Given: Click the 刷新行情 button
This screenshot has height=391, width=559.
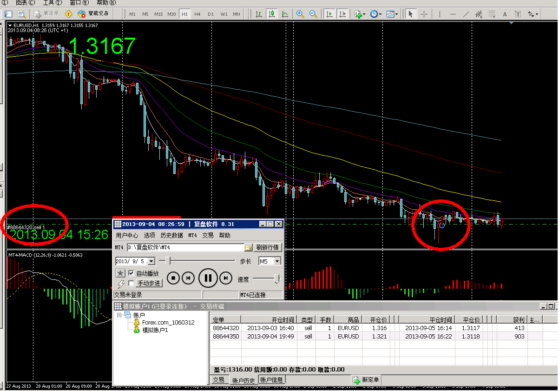Looking at the screenshot, I should click(x=268, y=247).
